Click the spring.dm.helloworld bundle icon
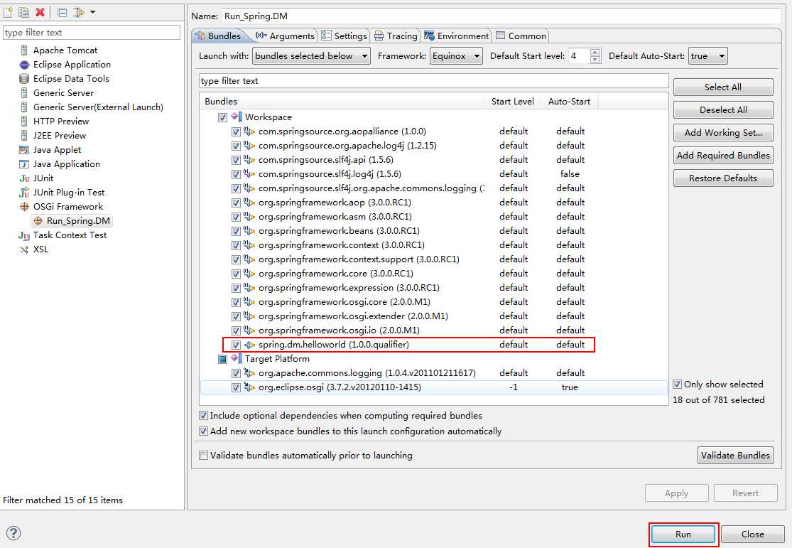 [249, 345]
